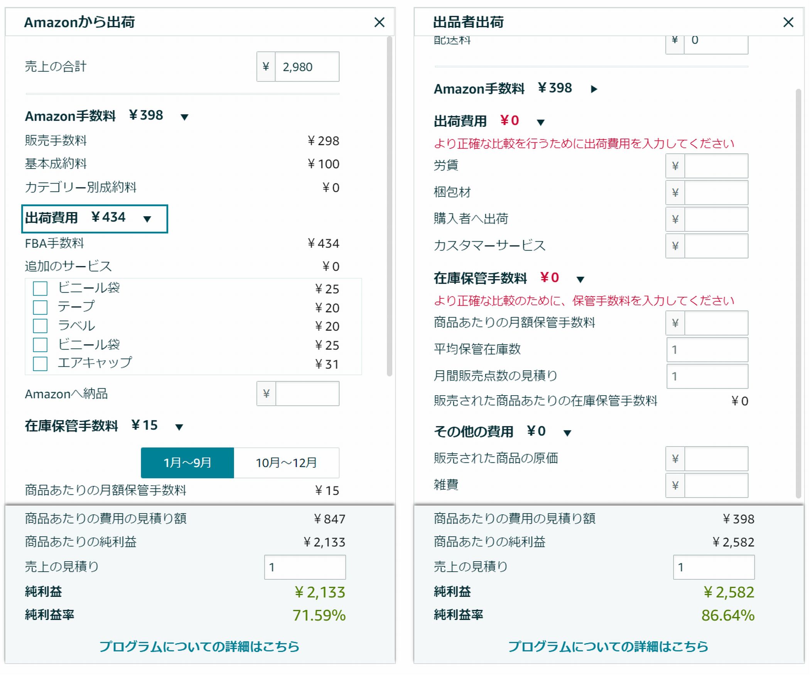This screenshot has width=810, height=675.
Task: Click the 労賃 input field
Action: (x=716, y=166)
